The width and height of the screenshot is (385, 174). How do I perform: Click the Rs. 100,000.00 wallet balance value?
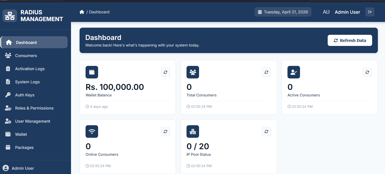pos(115,87)
